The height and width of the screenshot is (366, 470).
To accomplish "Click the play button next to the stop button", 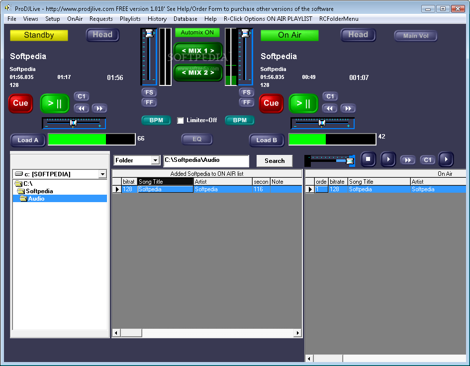I will click(x=388, y=159).
